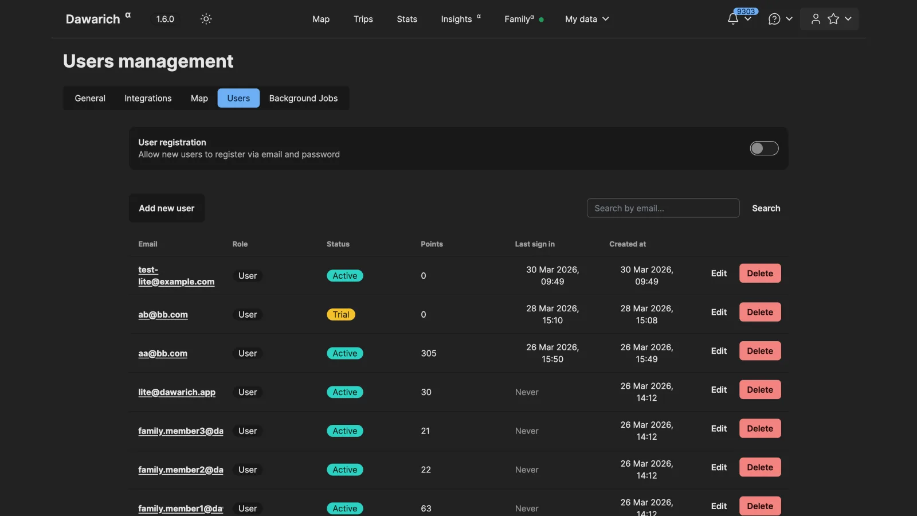Click Add new user button

pos(167,208)
